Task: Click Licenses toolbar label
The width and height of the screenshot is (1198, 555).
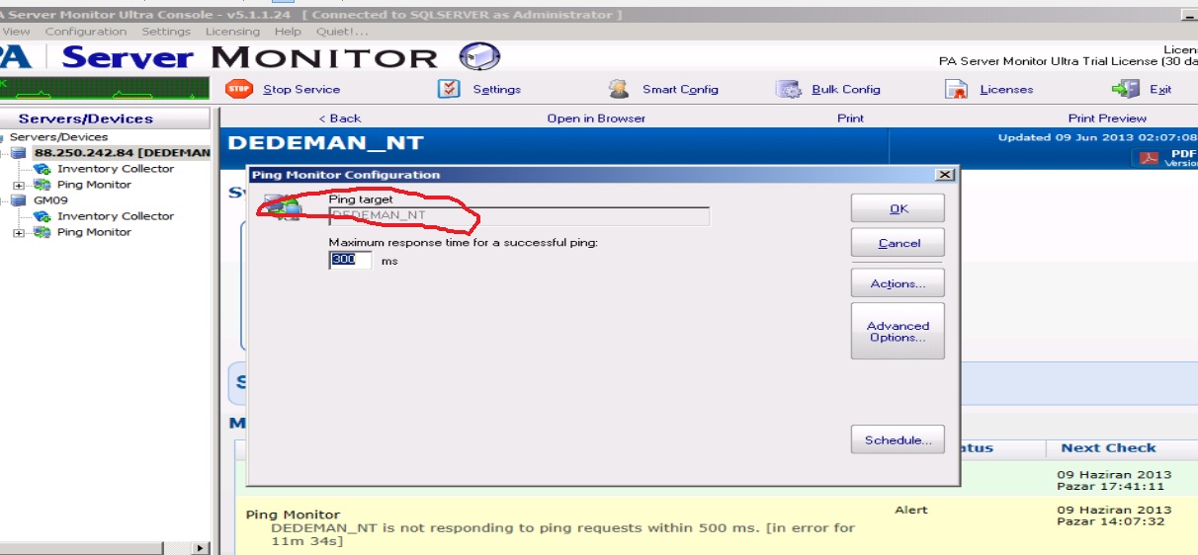Action: [x=1006, y=89]
